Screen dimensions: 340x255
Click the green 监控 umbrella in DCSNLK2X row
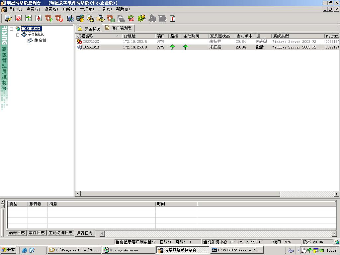pyautogui.click(x=172, y=47)
